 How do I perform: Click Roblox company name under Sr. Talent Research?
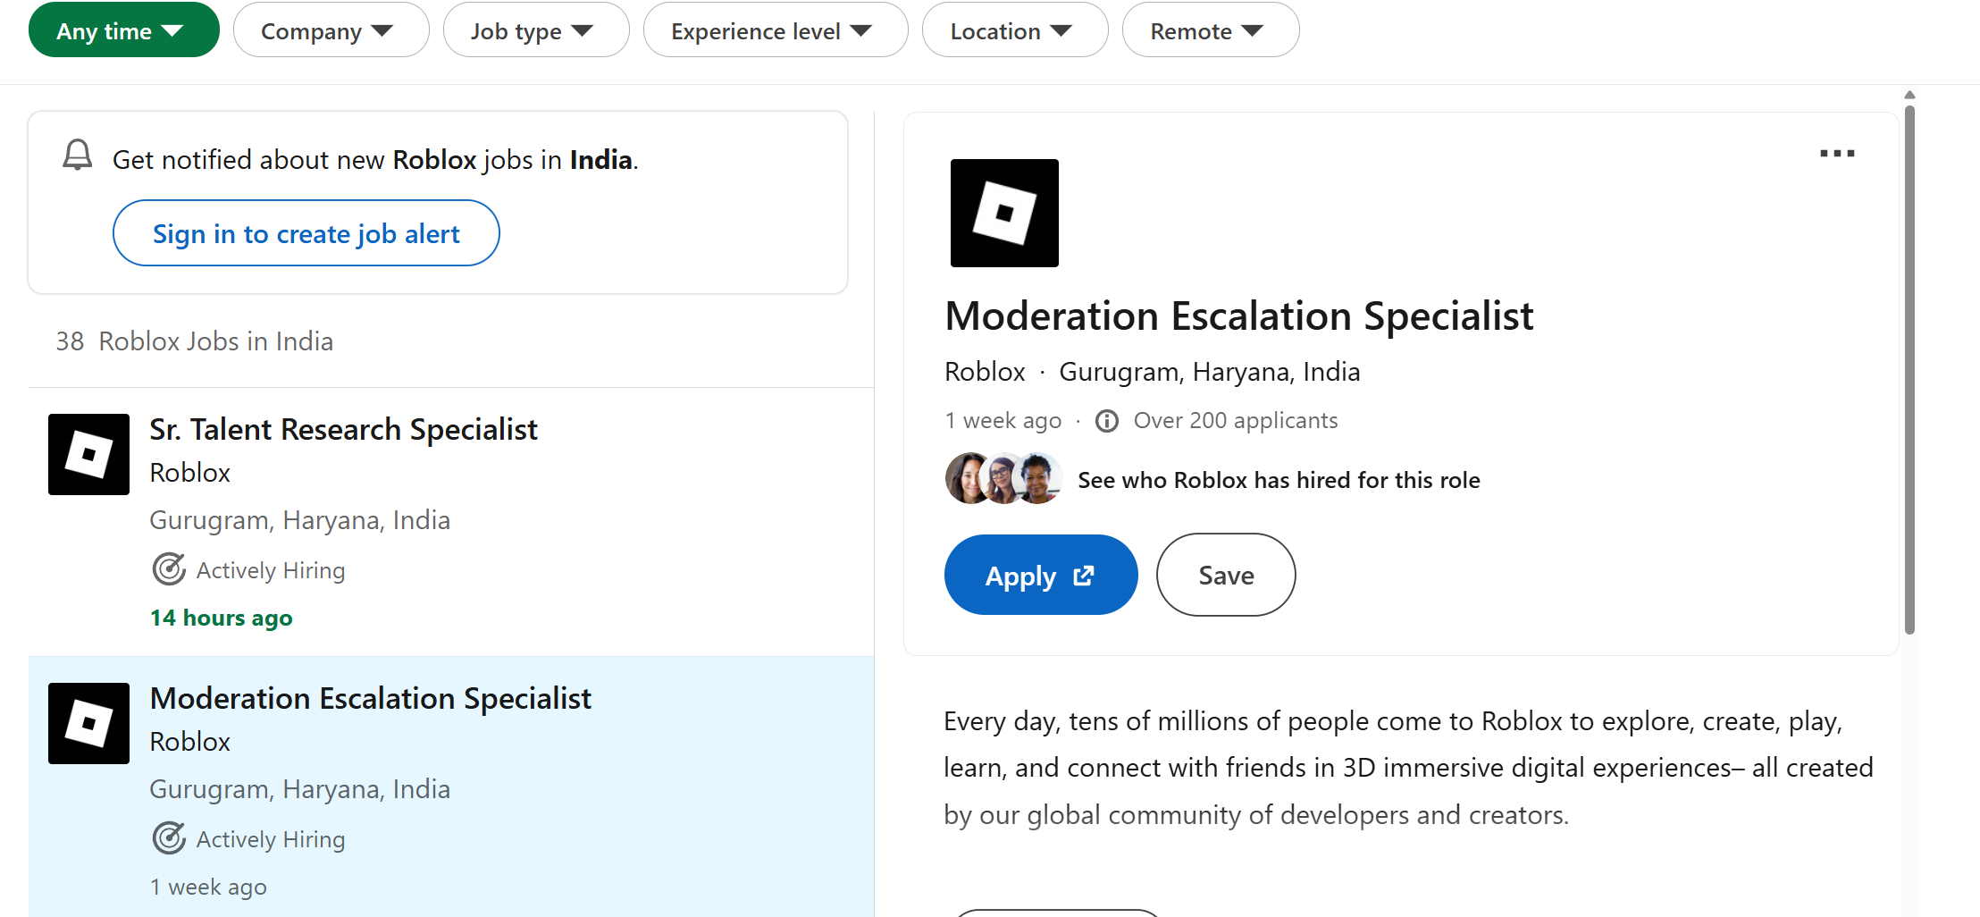(189, 473)
